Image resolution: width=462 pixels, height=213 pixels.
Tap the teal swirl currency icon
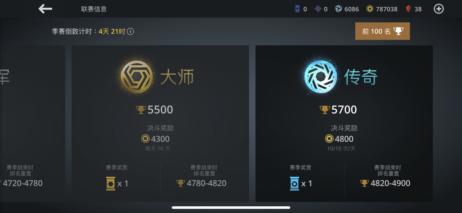coord(338,9)
